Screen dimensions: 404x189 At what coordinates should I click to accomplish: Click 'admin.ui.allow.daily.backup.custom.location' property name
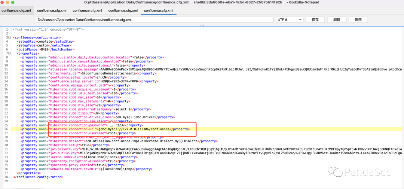pos(91,57)
